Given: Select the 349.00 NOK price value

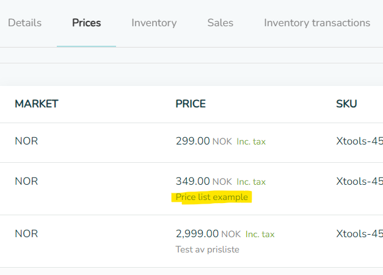Looking at the screenshot, I should pos(203,181).
